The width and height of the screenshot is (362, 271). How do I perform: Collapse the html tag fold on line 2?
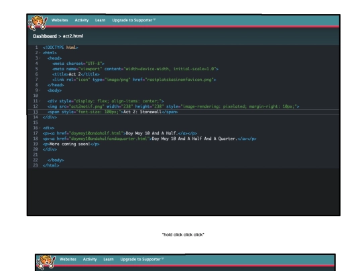click(40, 53)
